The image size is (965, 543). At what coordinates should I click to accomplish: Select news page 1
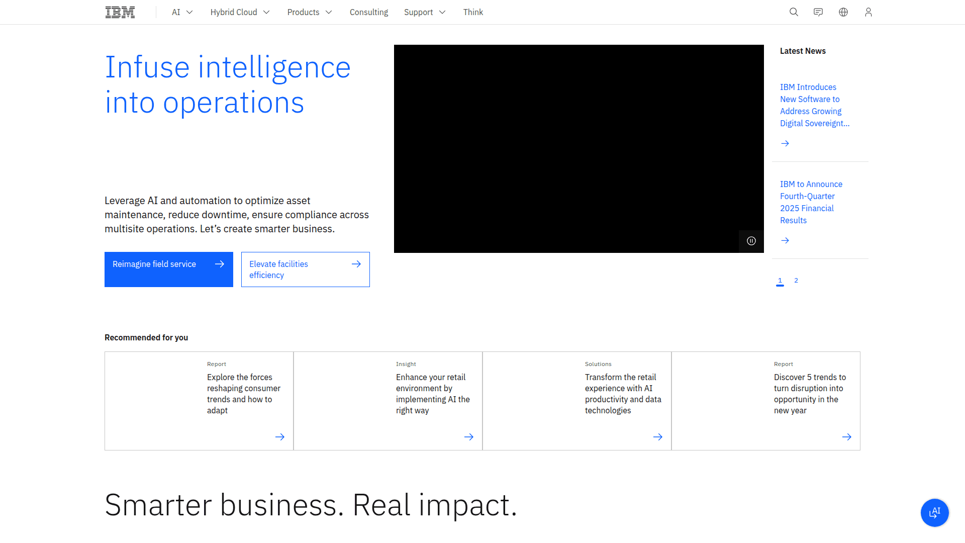[780, 281]
